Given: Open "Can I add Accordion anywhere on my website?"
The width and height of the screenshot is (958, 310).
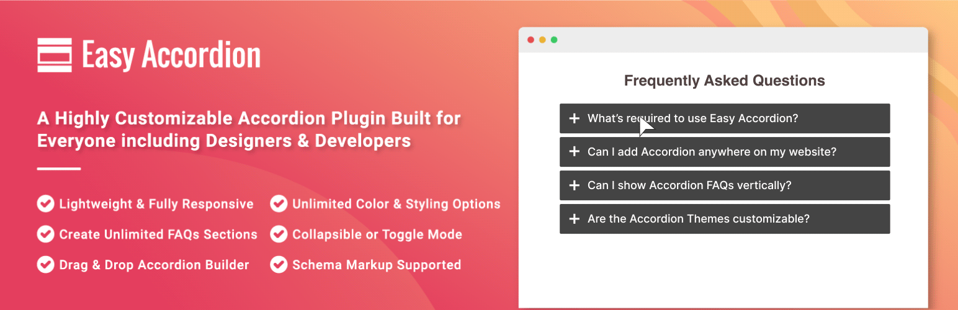Looking at the screenshot, I should 725,152.
